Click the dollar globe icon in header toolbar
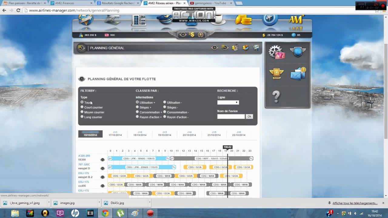388x218 pixels. point(246,48)
